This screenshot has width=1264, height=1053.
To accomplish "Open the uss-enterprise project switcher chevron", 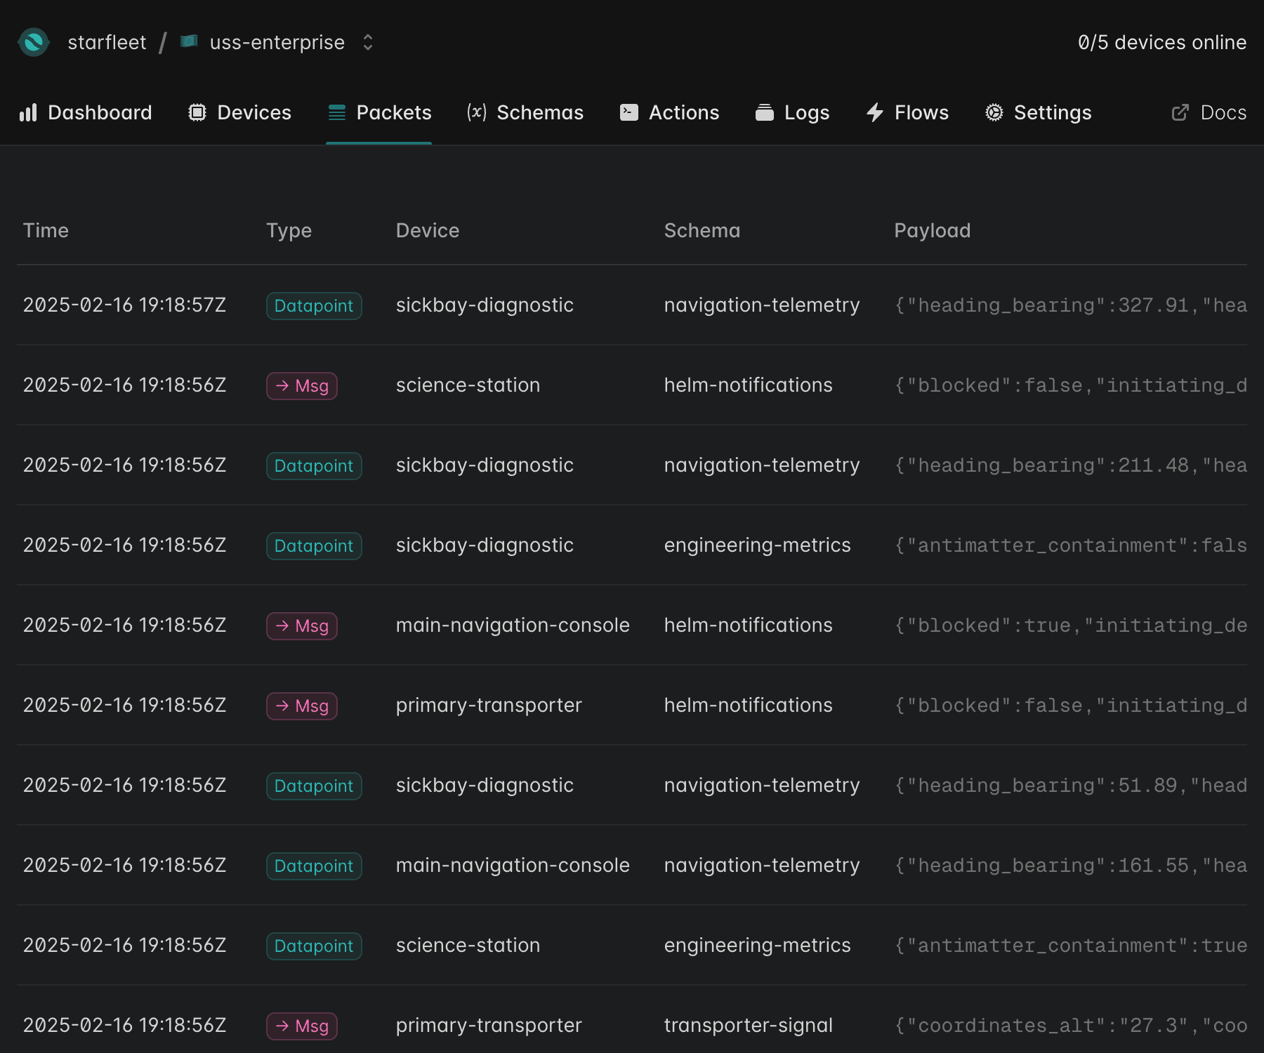I will click(367, 42).
